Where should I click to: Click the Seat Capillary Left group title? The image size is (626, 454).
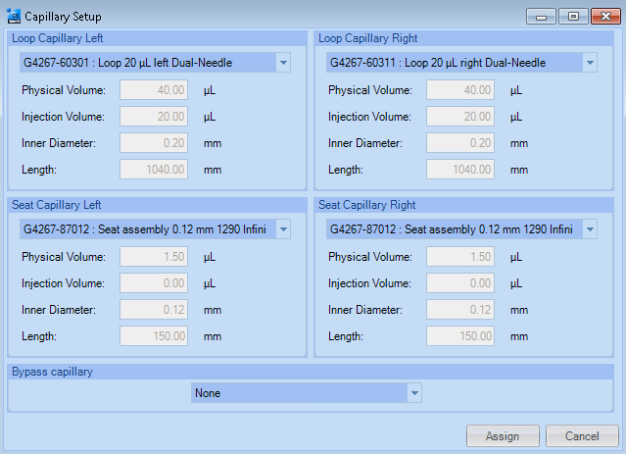point(56,205)
